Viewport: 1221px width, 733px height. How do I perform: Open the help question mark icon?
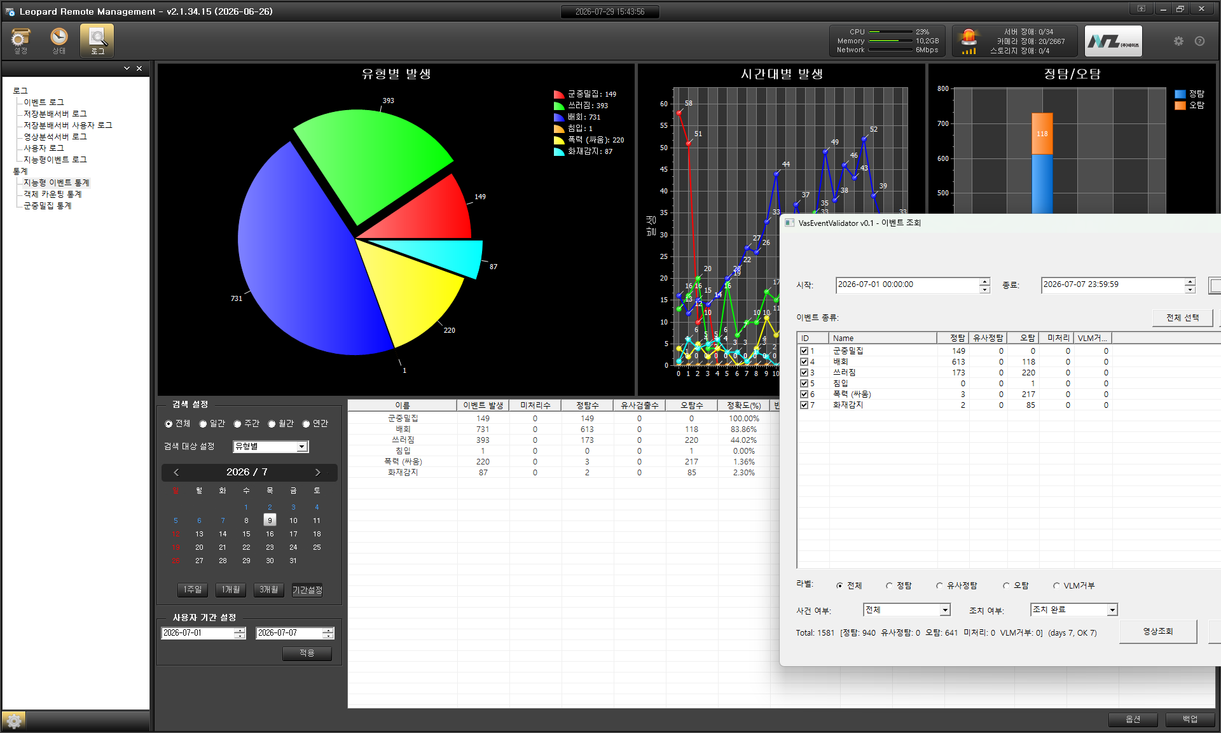pyautogui.click(x=1199, y=41)
